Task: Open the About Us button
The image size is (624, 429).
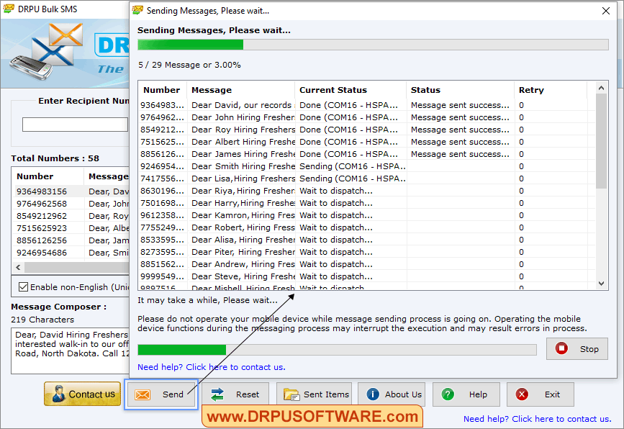Action: pyautogui.click(x=392, y=394)
